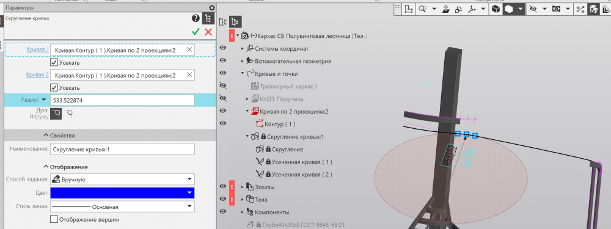Collapse the Свойства section
Viewport: 611px width, 229px height.
46,136
